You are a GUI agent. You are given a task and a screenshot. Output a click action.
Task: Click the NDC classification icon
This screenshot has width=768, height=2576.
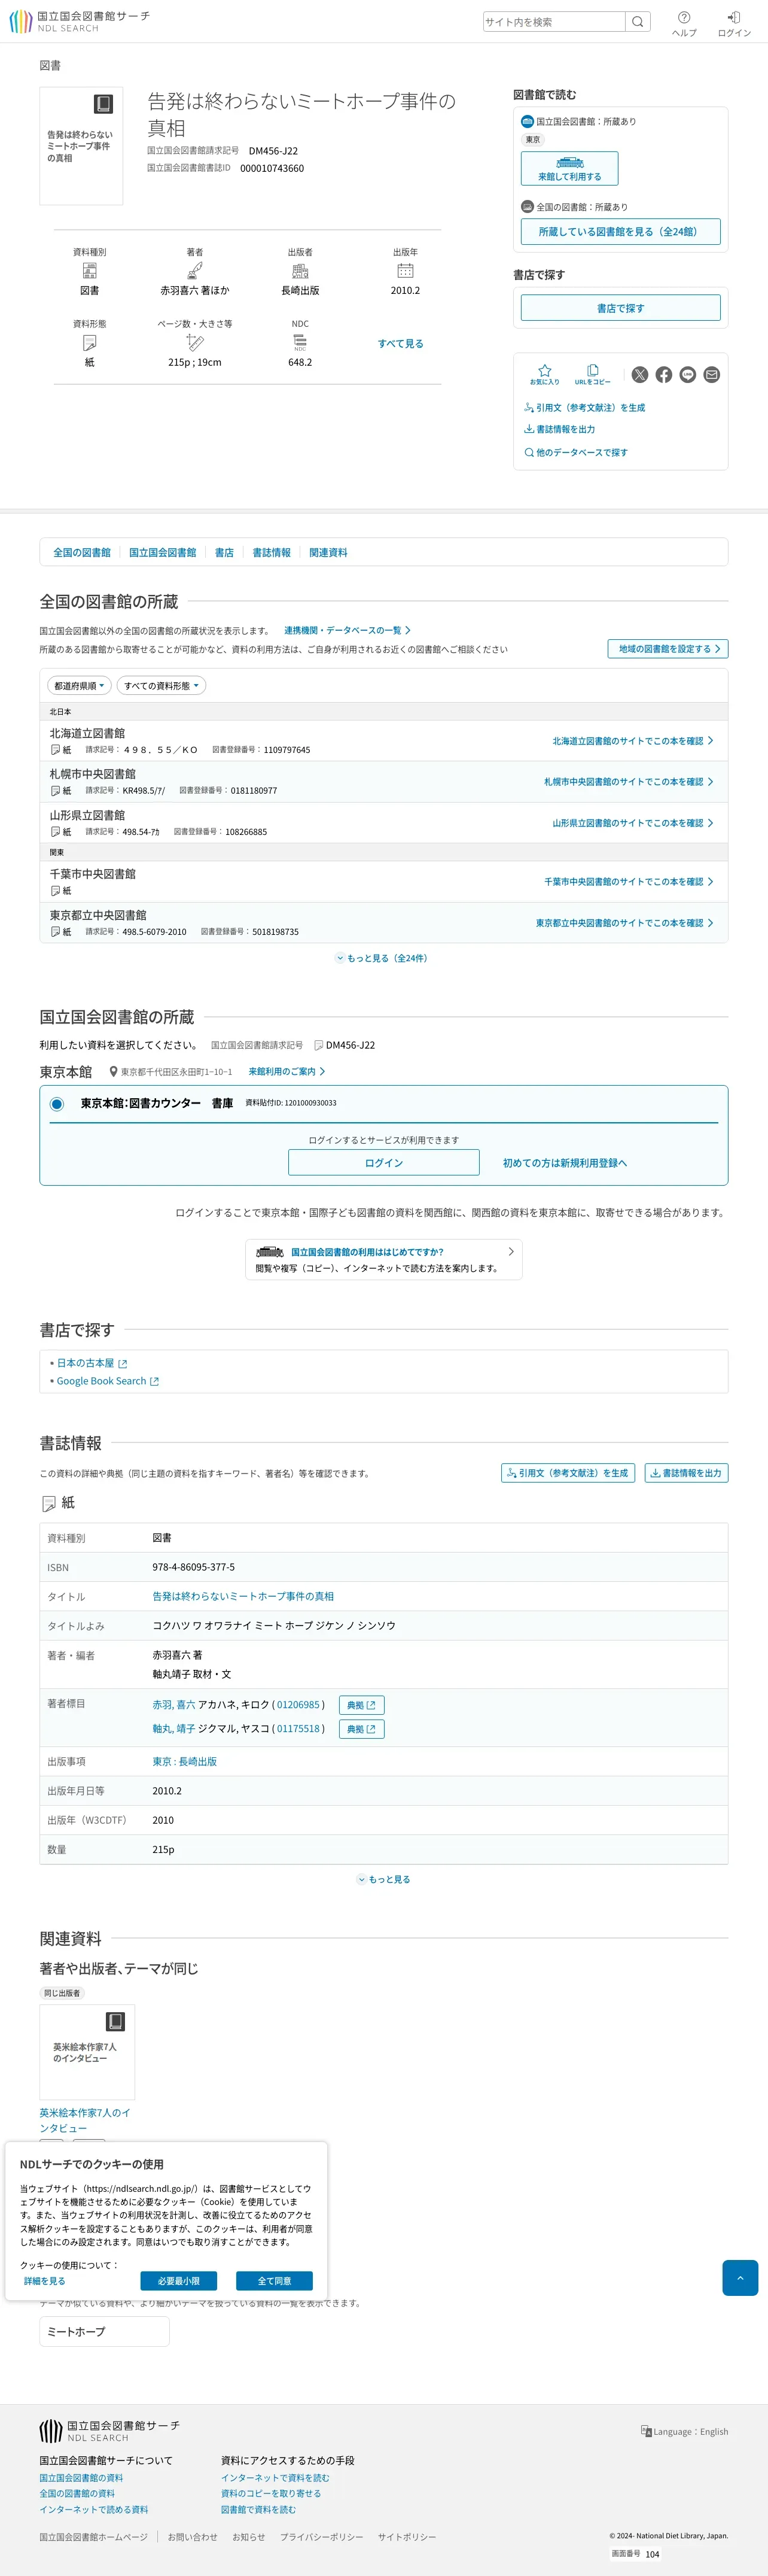coord(300,343)
